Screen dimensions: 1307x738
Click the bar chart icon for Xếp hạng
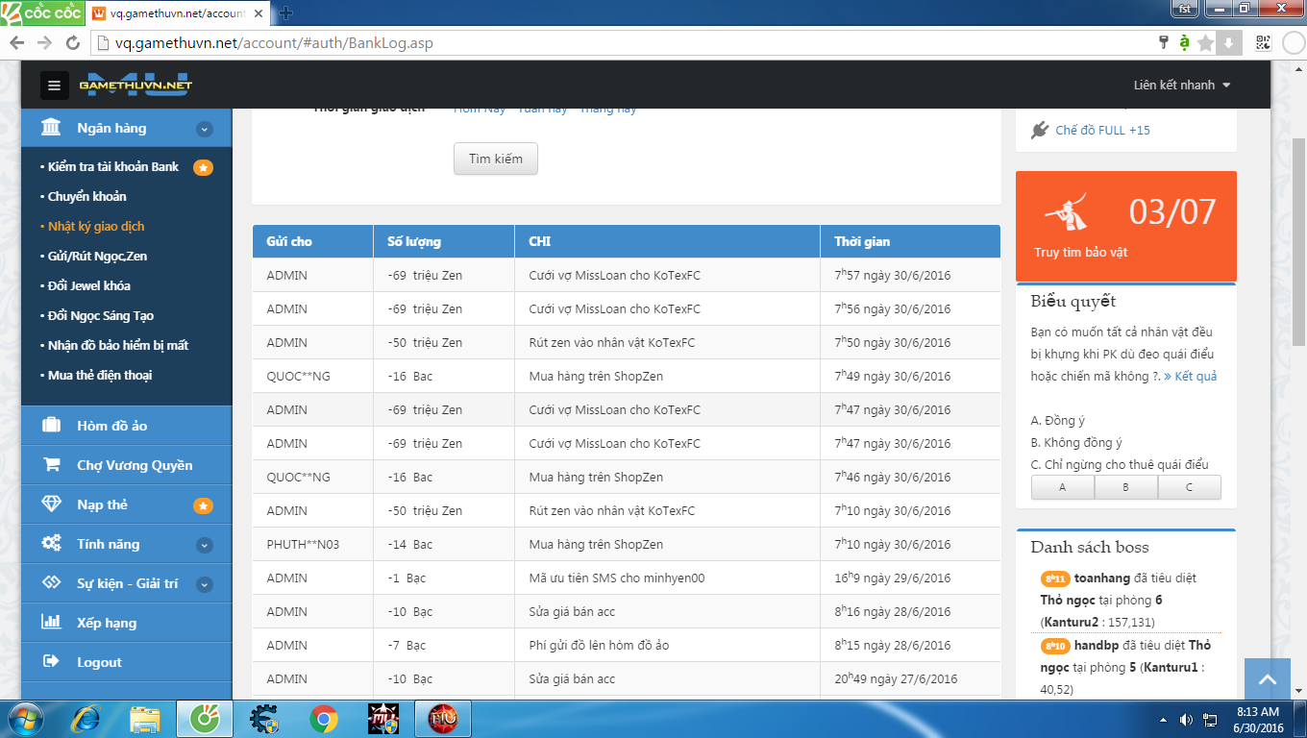click(x=52, y=623)
